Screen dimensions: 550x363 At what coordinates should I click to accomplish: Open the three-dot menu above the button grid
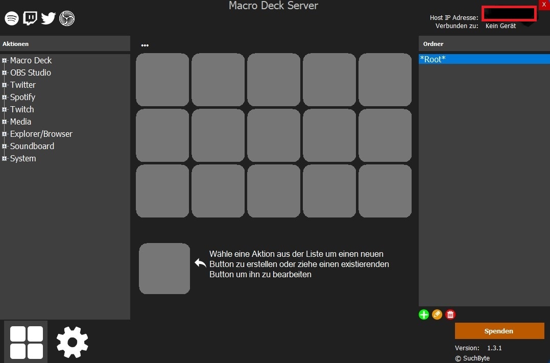coord(145,45)
